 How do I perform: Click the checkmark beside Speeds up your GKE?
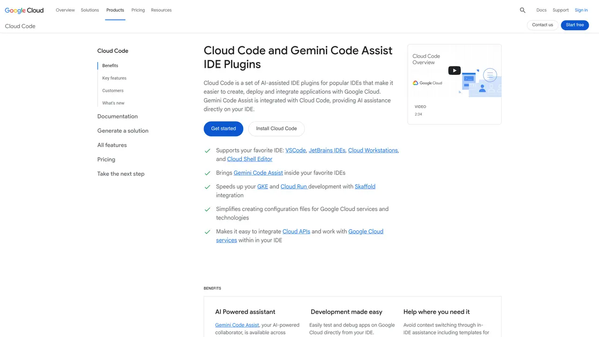(207, 187)
